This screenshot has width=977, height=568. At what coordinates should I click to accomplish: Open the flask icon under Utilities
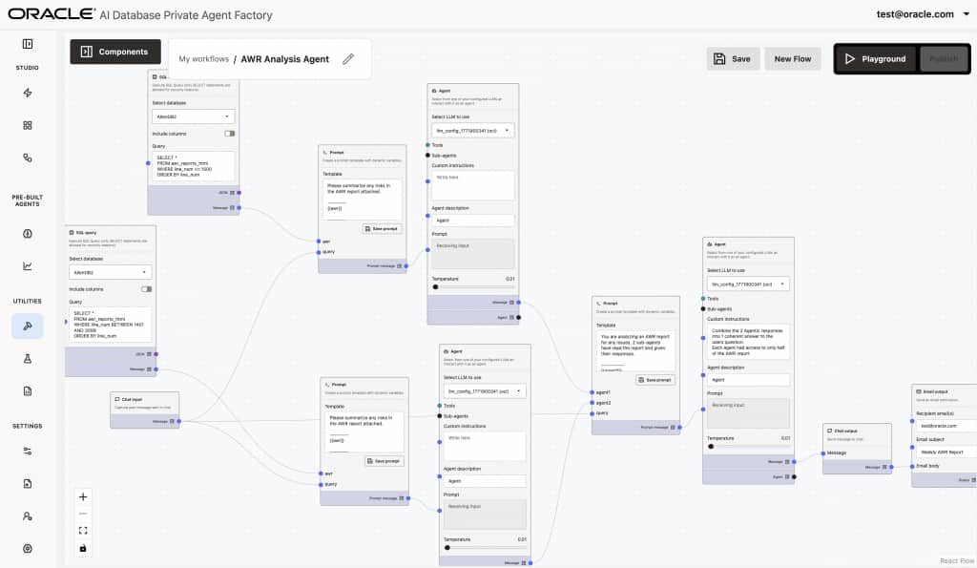[28, 358]
